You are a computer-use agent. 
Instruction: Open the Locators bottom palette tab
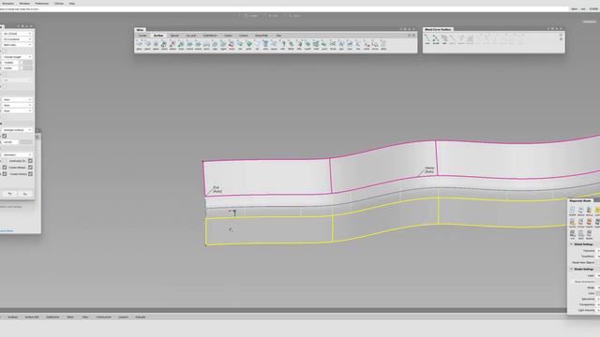tap(123, 317)
